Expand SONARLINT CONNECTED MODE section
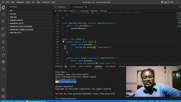Image resolution: width=181 pixels, height=102 pixels. 30,29
